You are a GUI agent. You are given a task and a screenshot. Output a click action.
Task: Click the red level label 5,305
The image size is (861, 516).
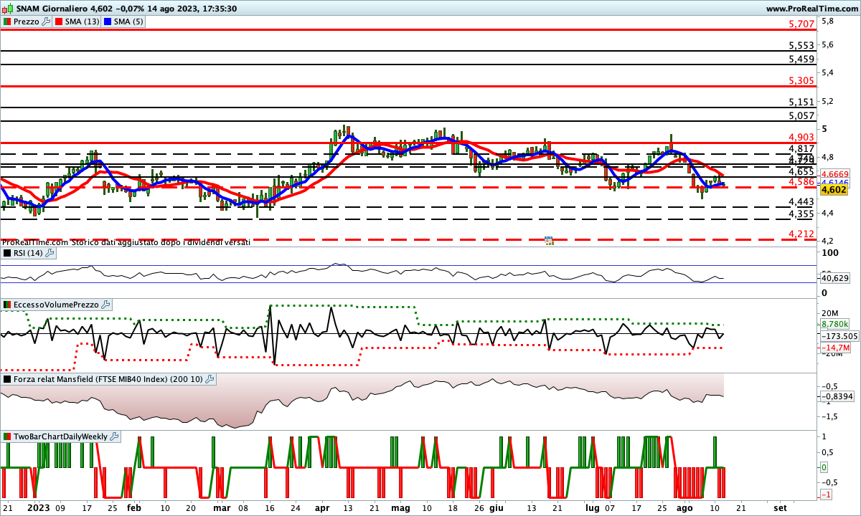[x=801, y=80]
